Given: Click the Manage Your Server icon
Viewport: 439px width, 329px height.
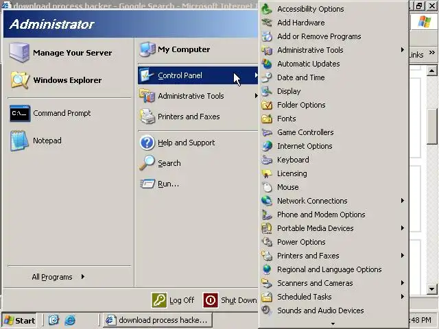Looking at the screenshot, I should pos(19,52).
